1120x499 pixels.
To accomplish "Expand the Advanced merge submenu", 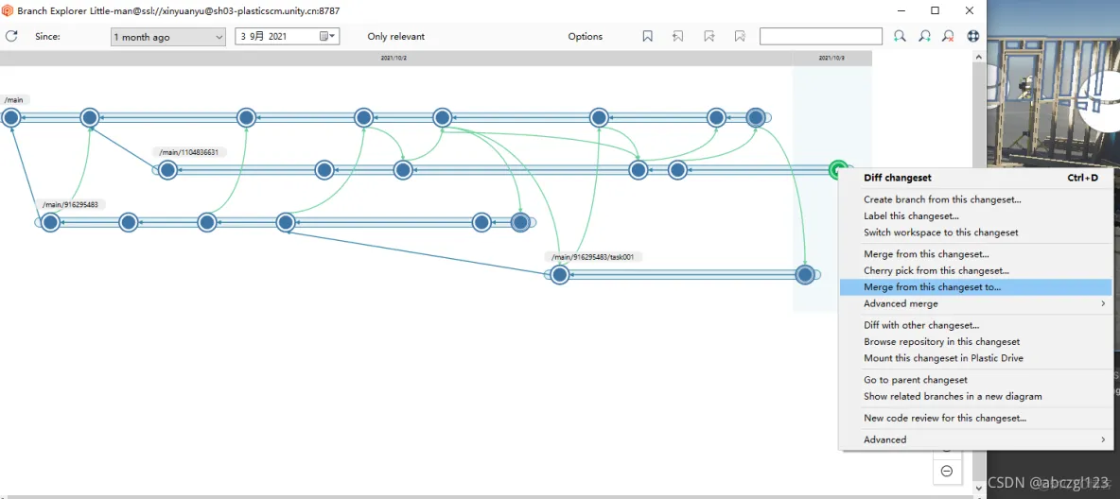I will click(975, 303).
